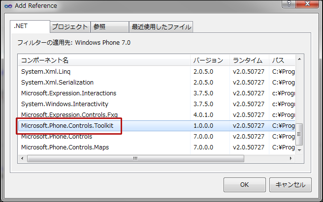Click the horizontal scrollbar left arrow
The image size is (323, 202).
coord(22,158)
